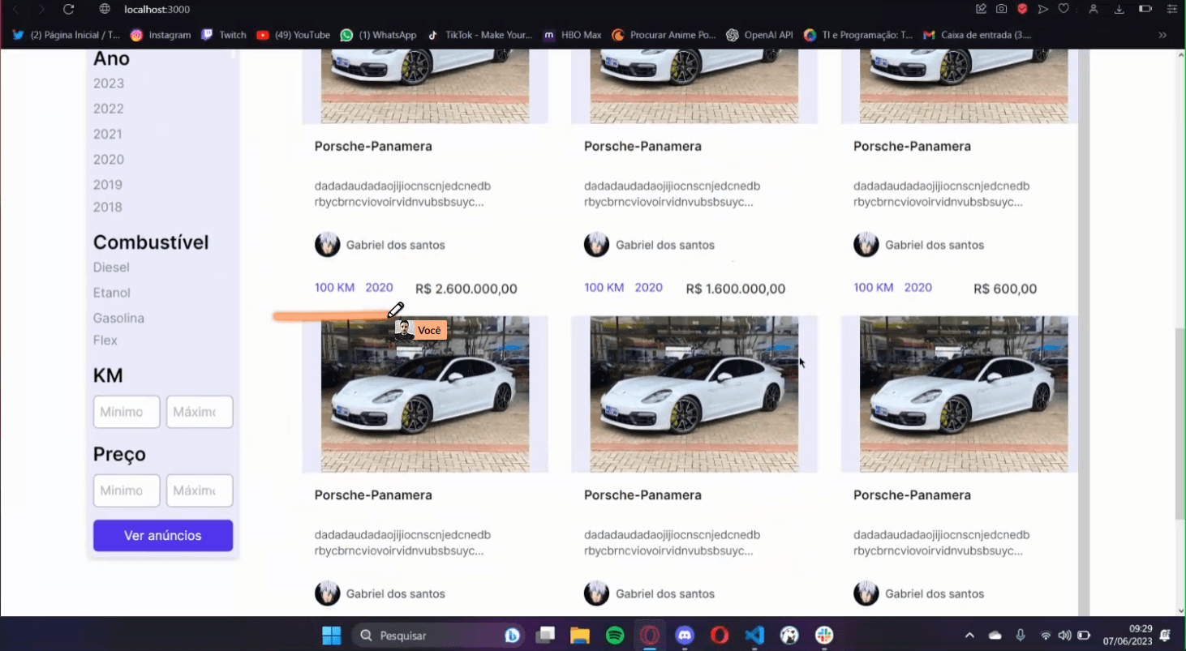
Task: Open the R$ 600,00 Porsche-Panamera title
Action: coord(912,146)
